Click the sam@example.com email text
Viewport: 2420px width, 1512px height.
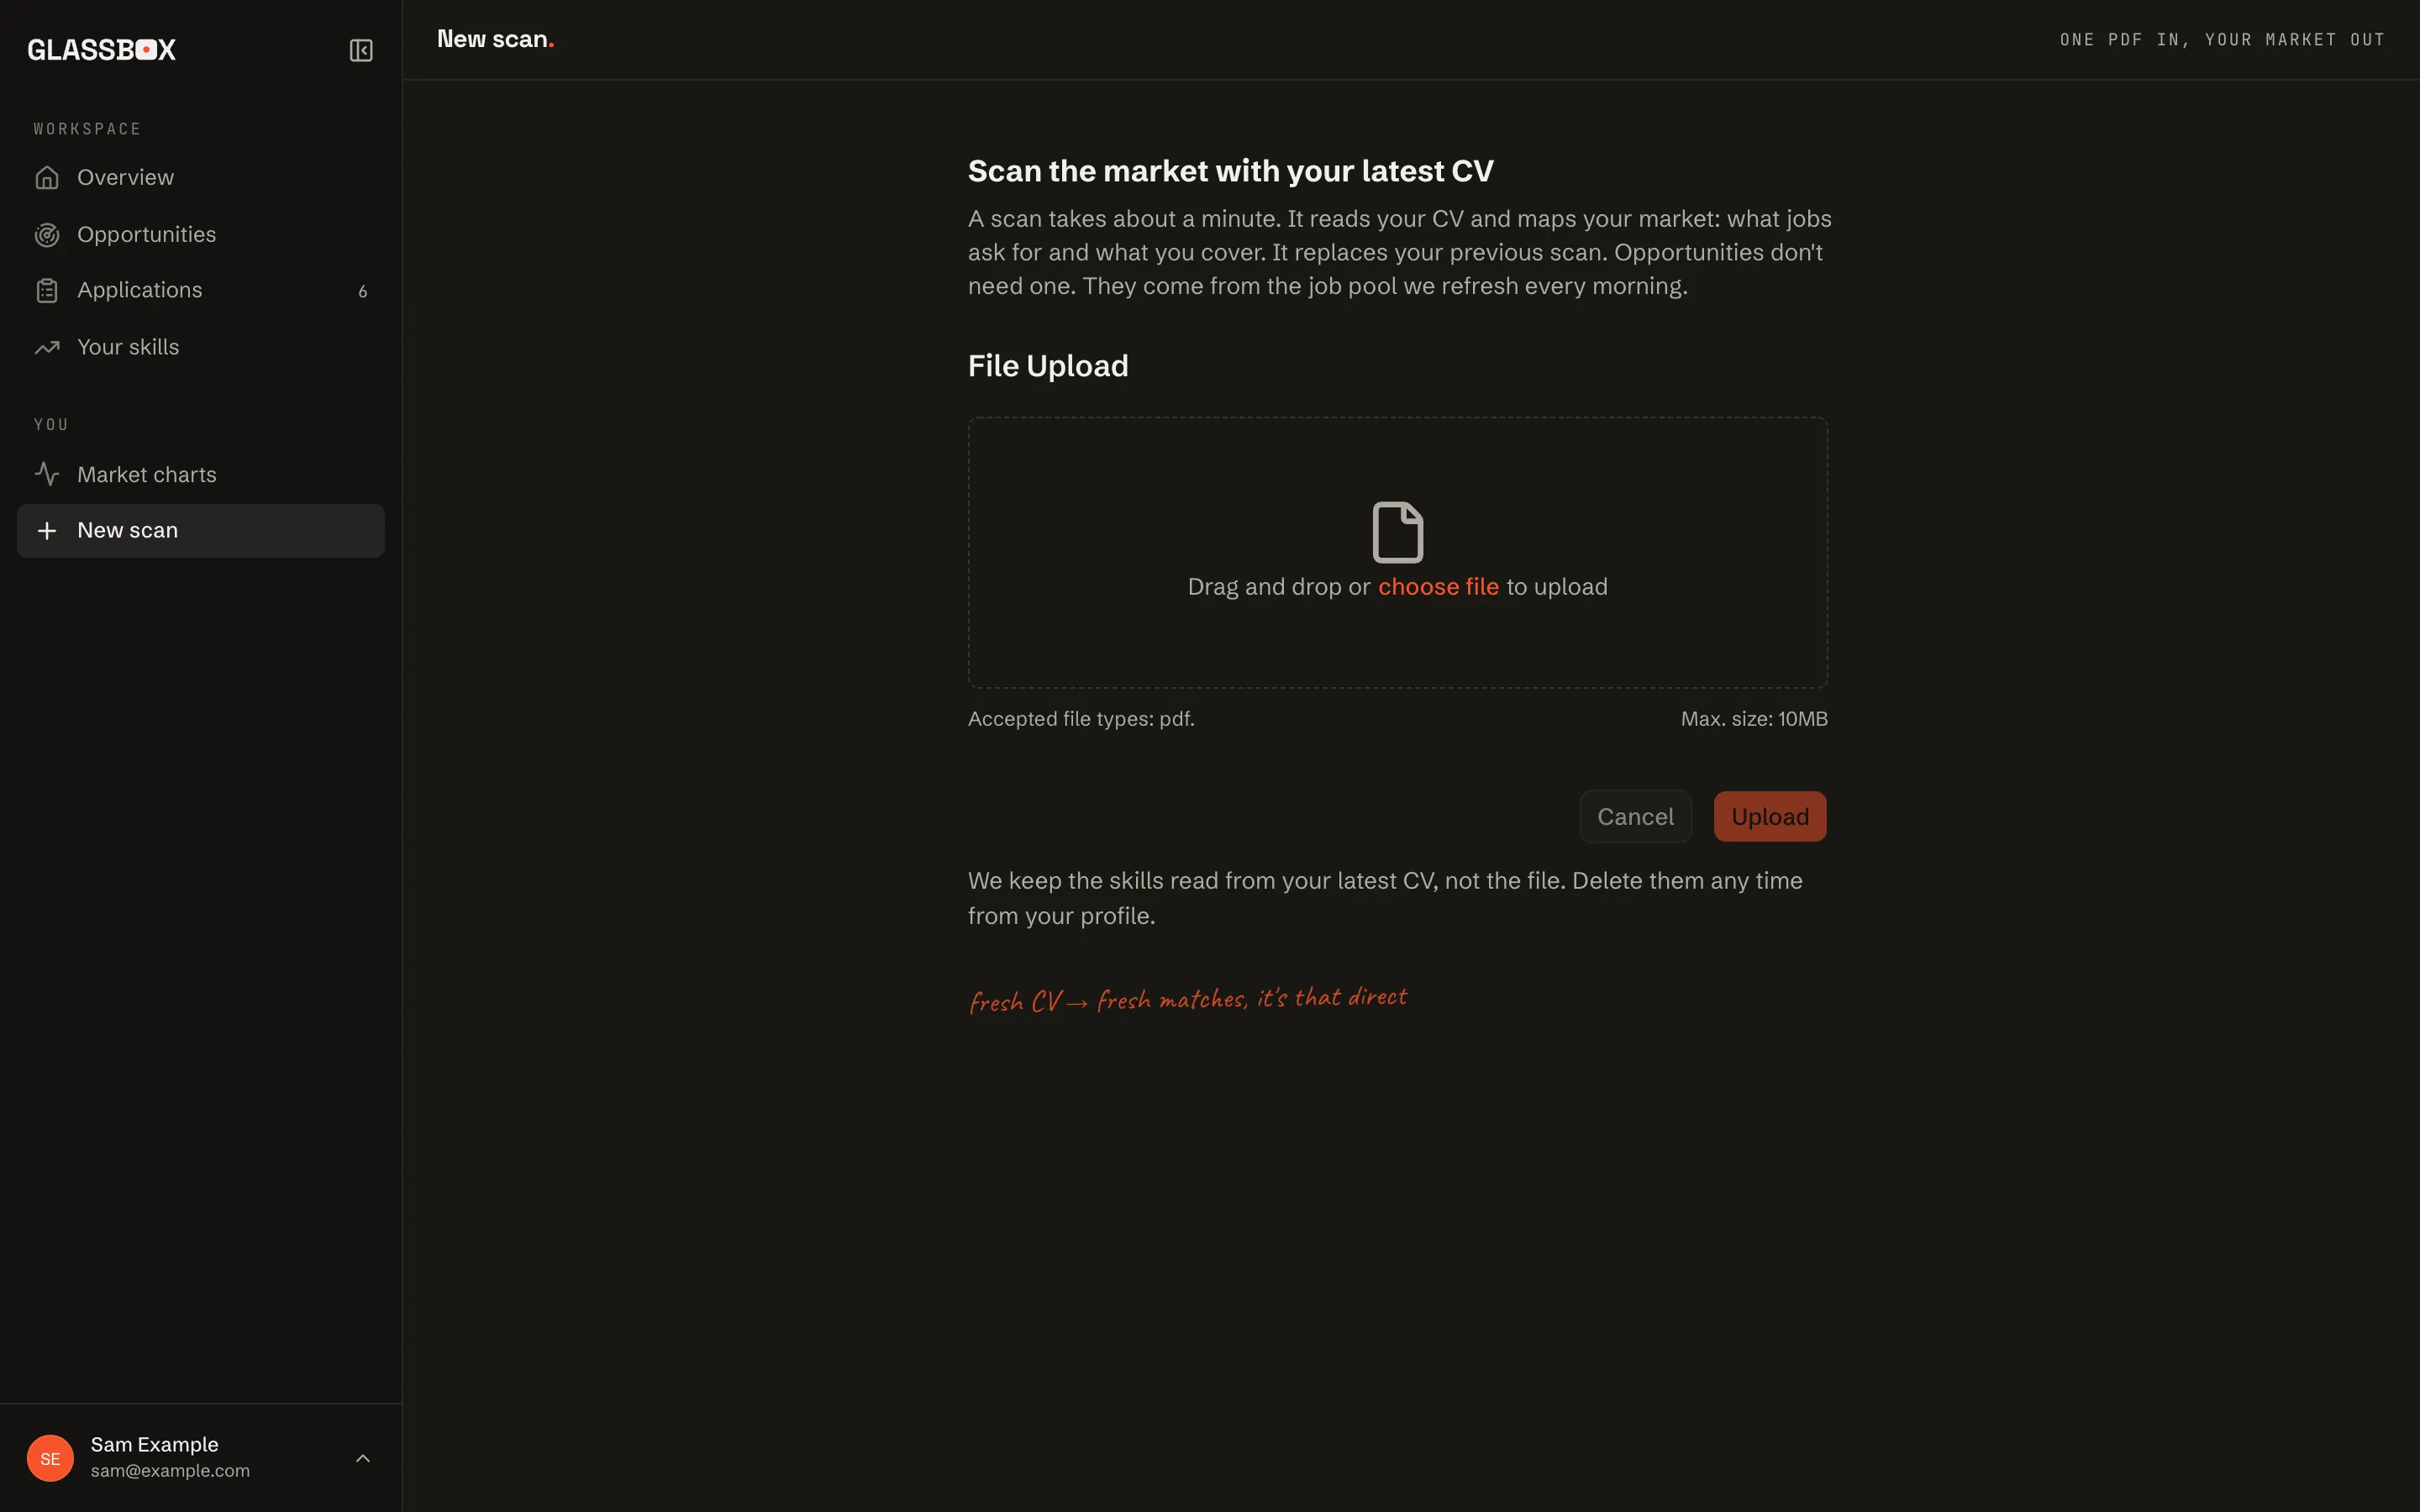[x=170, y=1471]
